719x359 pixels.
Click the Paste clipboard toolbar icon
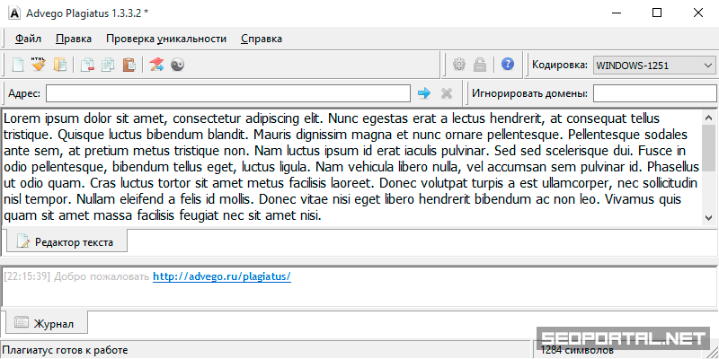(x=129, y=65)
